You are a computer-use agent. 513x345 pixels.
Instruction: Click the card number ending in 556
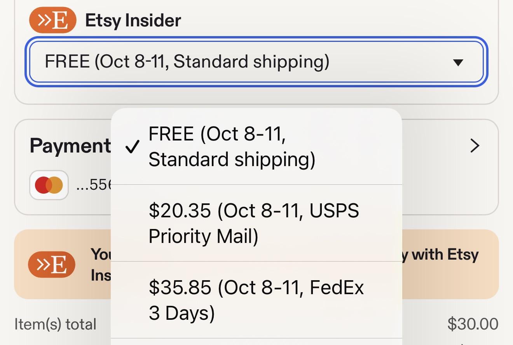tap(94, 185)
